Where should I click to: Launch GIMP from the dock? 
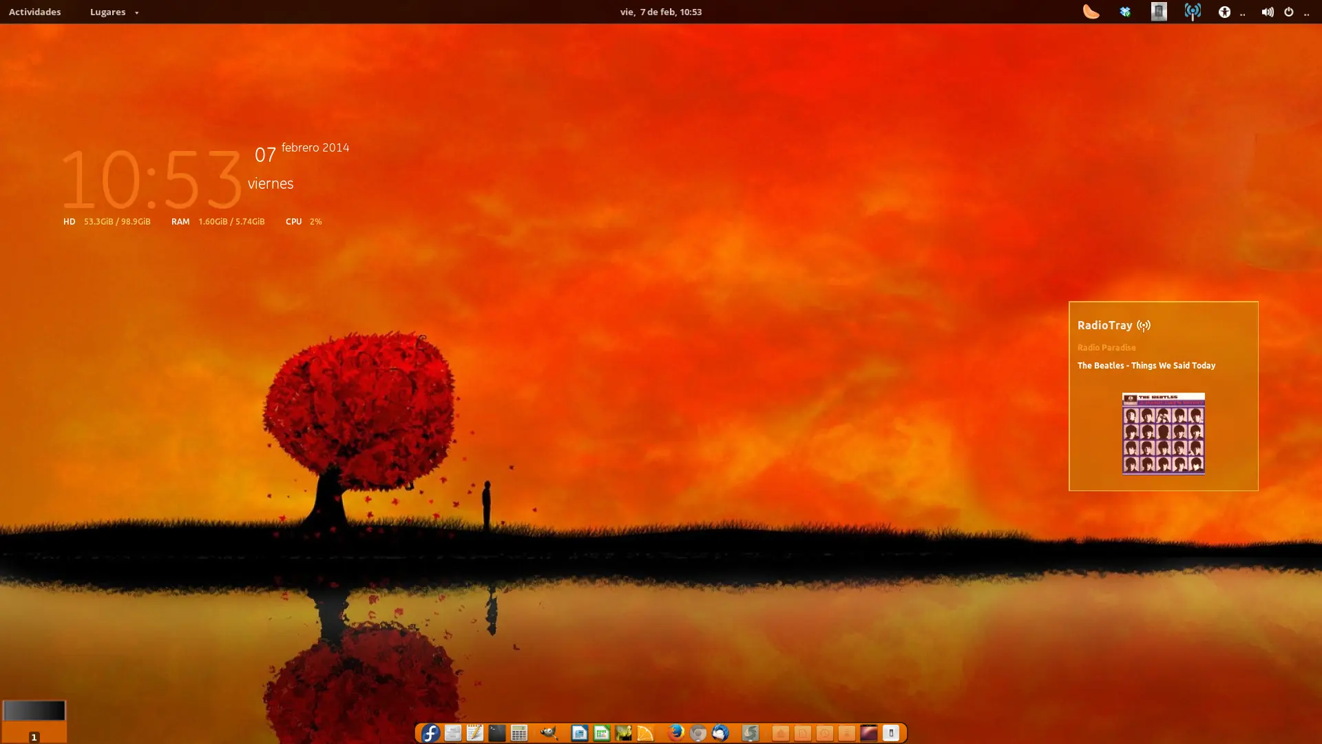[x=549, y=733]
